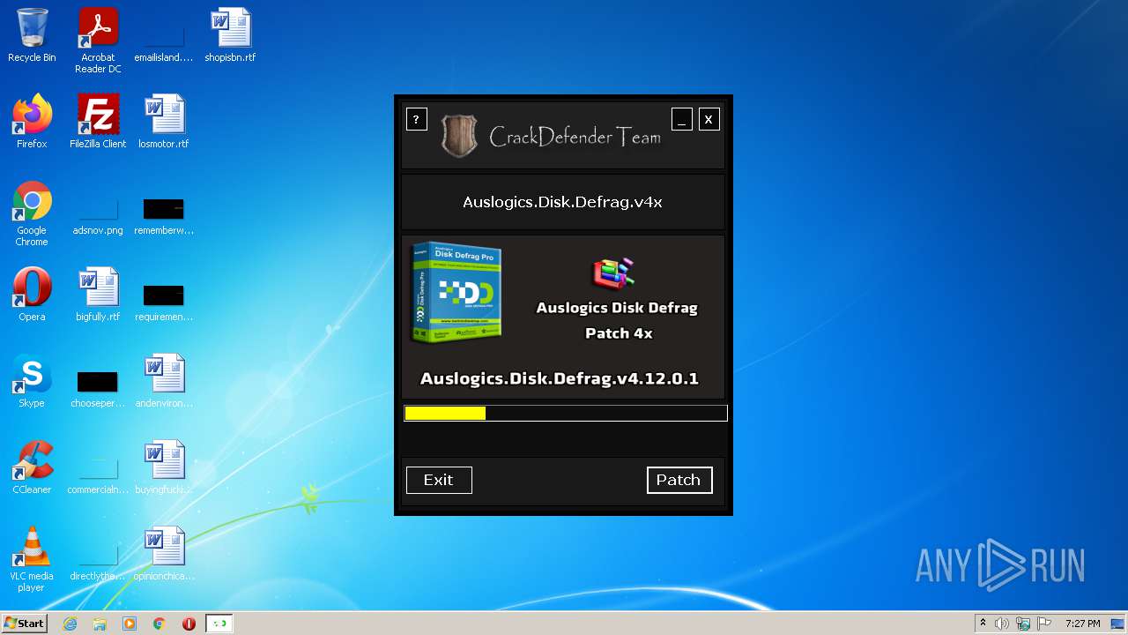Click the wooden shield CrackDefender logo

459,137
